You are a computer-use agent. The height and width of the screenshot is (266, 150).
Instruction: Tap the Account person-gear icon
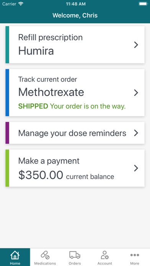click(105, 255)
